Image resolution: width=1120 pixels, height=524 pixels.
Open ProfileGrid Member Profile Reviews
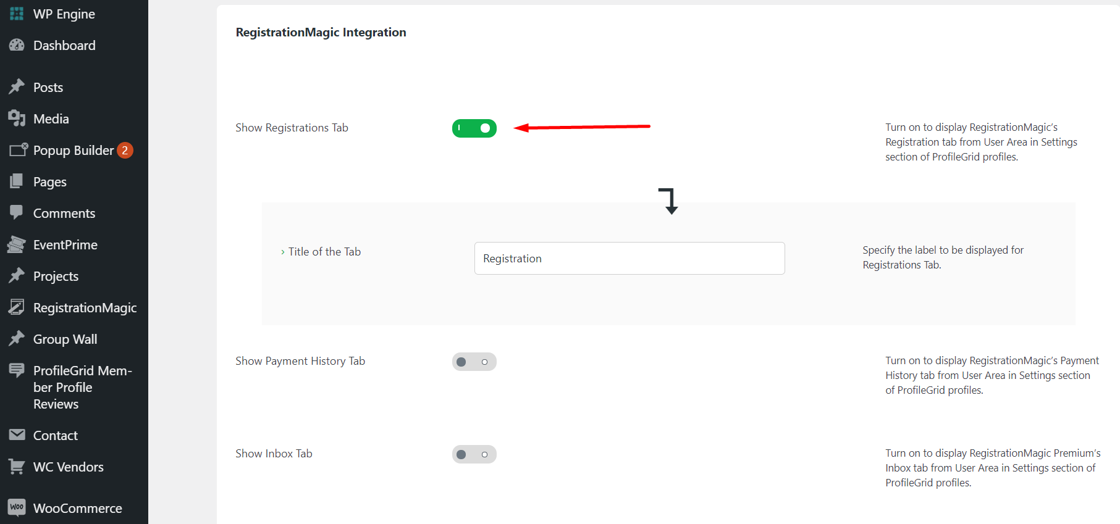point(83,387)
